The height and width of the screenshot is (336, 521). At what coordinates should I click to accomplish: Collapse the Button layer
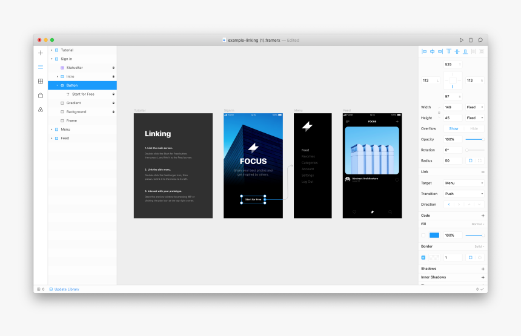click(58, 85)
